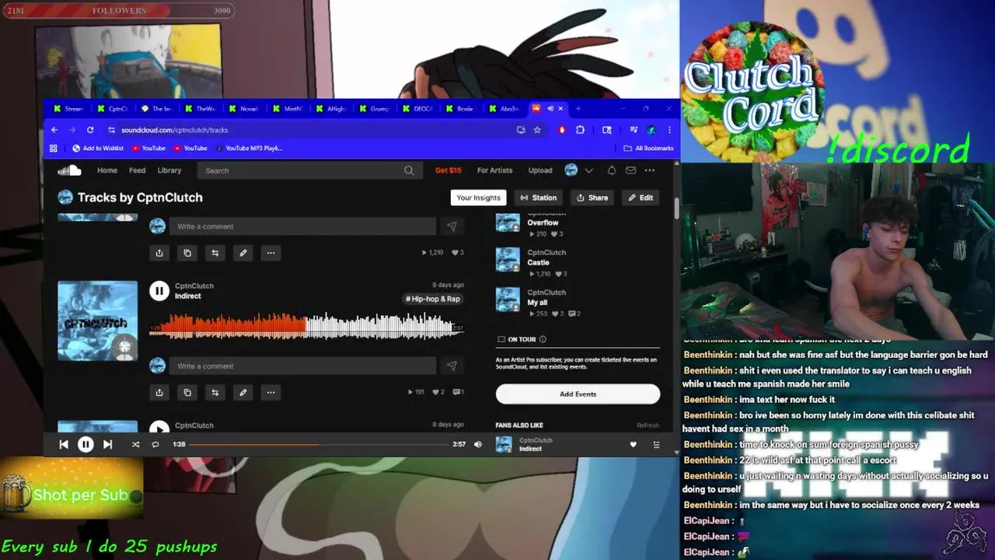The image size is (995, 560).
Task: Open the Feed tab
Action: tap(137, 170)
